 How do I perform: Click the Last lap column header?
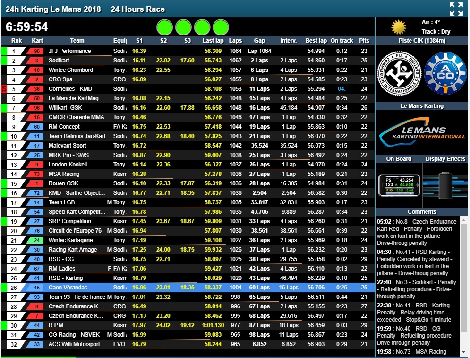(x=213, y=41)
